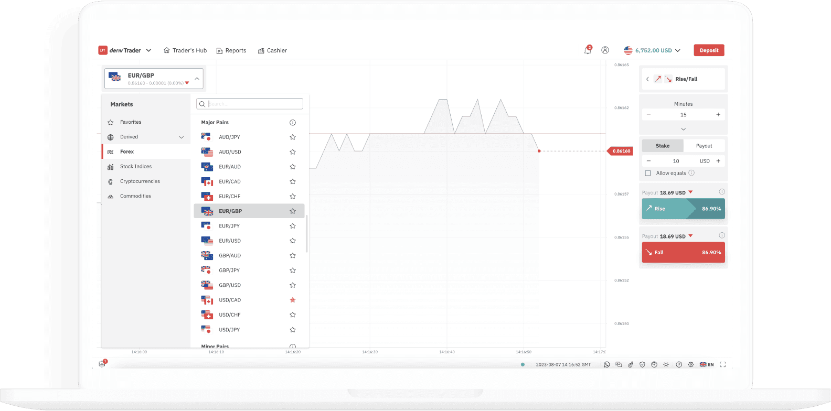Expand the account balance dropdown
Screen dimensions: 831x411
click(652, 50)
